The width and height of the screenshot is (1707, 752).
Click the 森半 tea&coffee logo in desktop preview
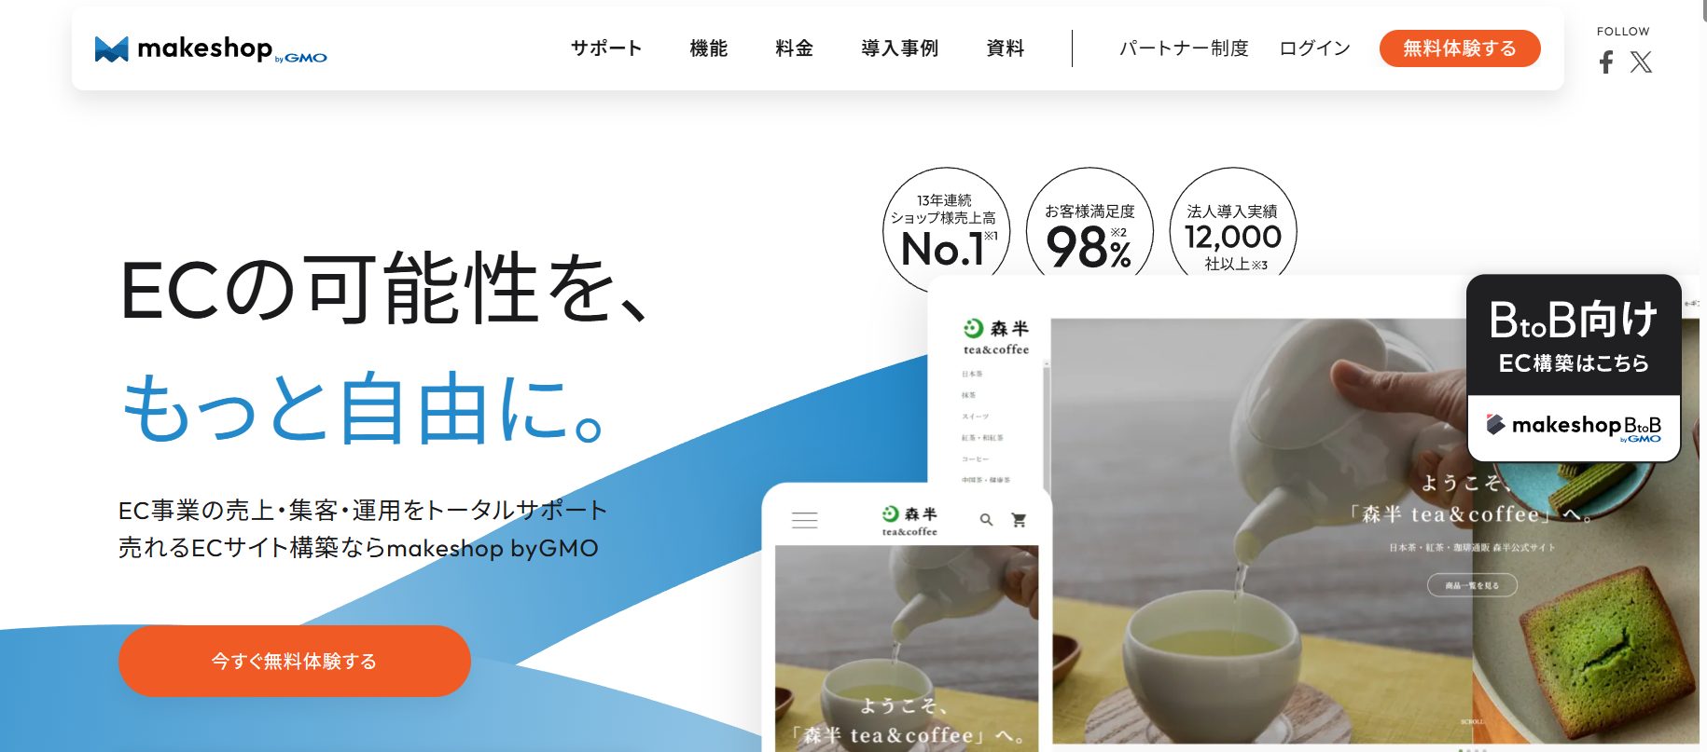995,337
